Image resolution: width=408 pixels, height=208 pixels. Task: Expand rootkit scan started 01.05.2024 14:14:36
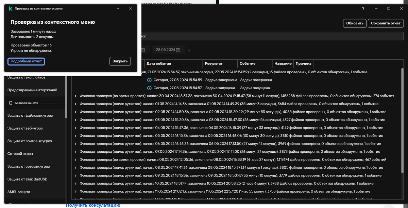[75, 104]
